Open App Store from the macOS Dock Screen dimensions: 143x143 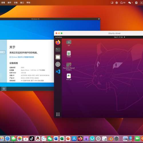pos(74,139)
